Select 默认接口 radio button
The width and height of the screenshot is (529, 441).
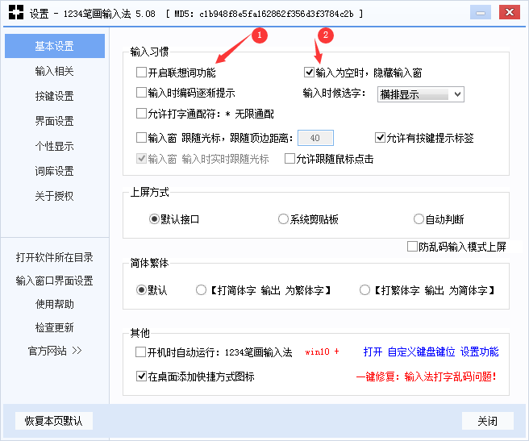(154, 219)
